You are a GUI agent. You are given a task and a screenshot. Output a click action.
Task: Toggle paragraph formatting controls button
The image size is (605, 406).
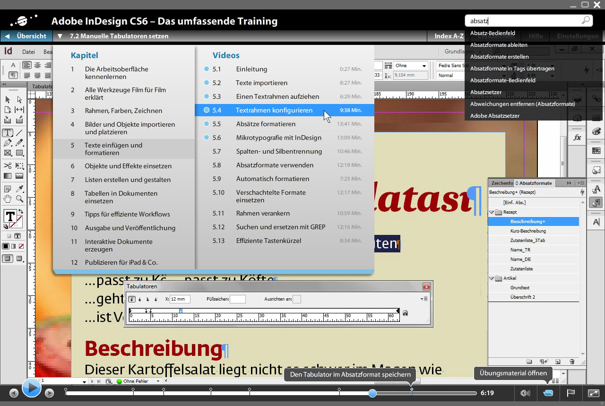tap(13, 75)
